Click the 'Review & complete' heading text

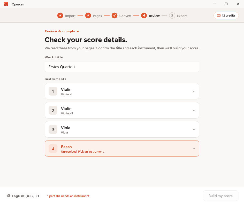click(62, 31)
